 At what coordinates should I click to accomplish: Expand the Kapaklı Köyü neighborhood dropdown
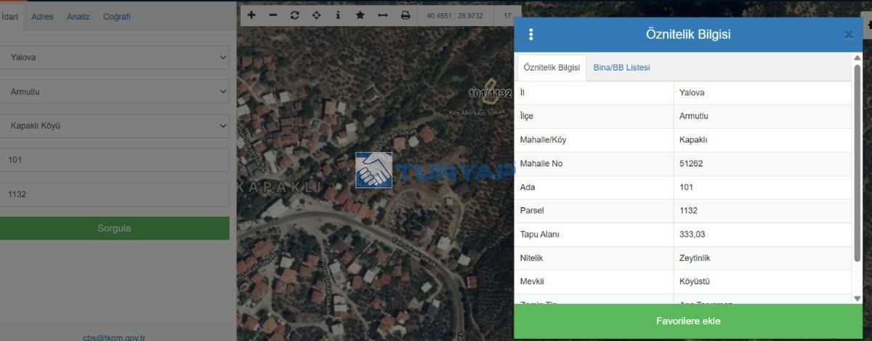point(115,126)
